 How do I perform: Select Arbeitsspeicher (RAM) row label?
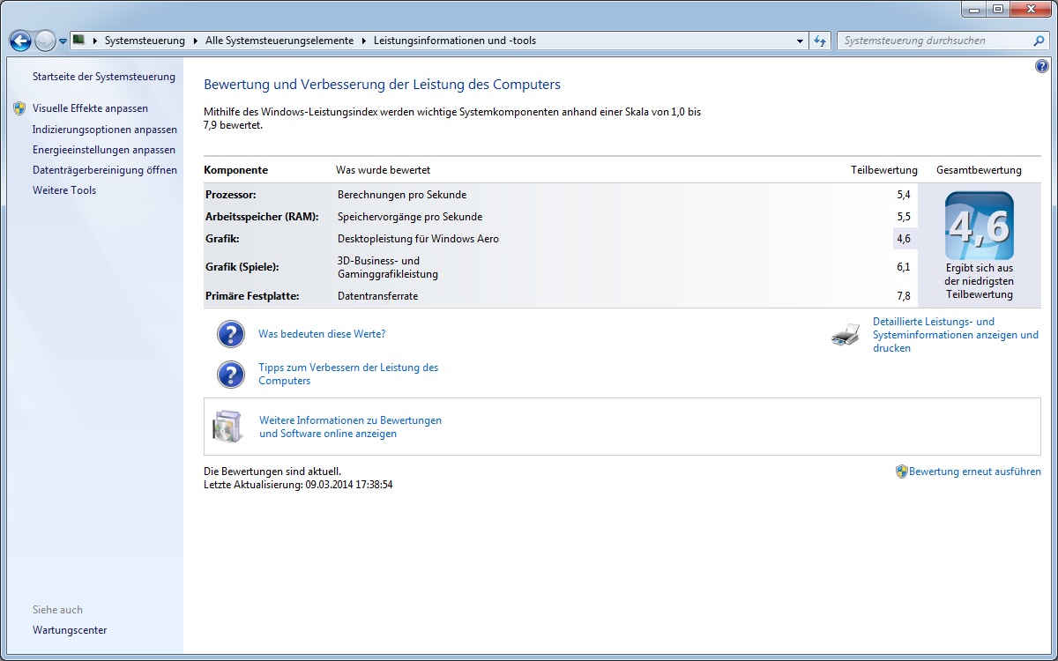point(262,217)
